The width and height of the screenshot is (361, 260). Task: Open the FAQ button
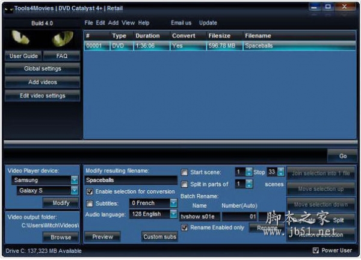(x=62, y=56)
